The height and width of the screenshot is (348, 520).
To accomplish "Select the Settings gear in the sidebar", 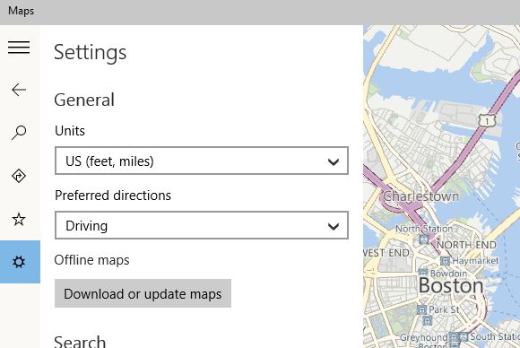I will (19, 262).
